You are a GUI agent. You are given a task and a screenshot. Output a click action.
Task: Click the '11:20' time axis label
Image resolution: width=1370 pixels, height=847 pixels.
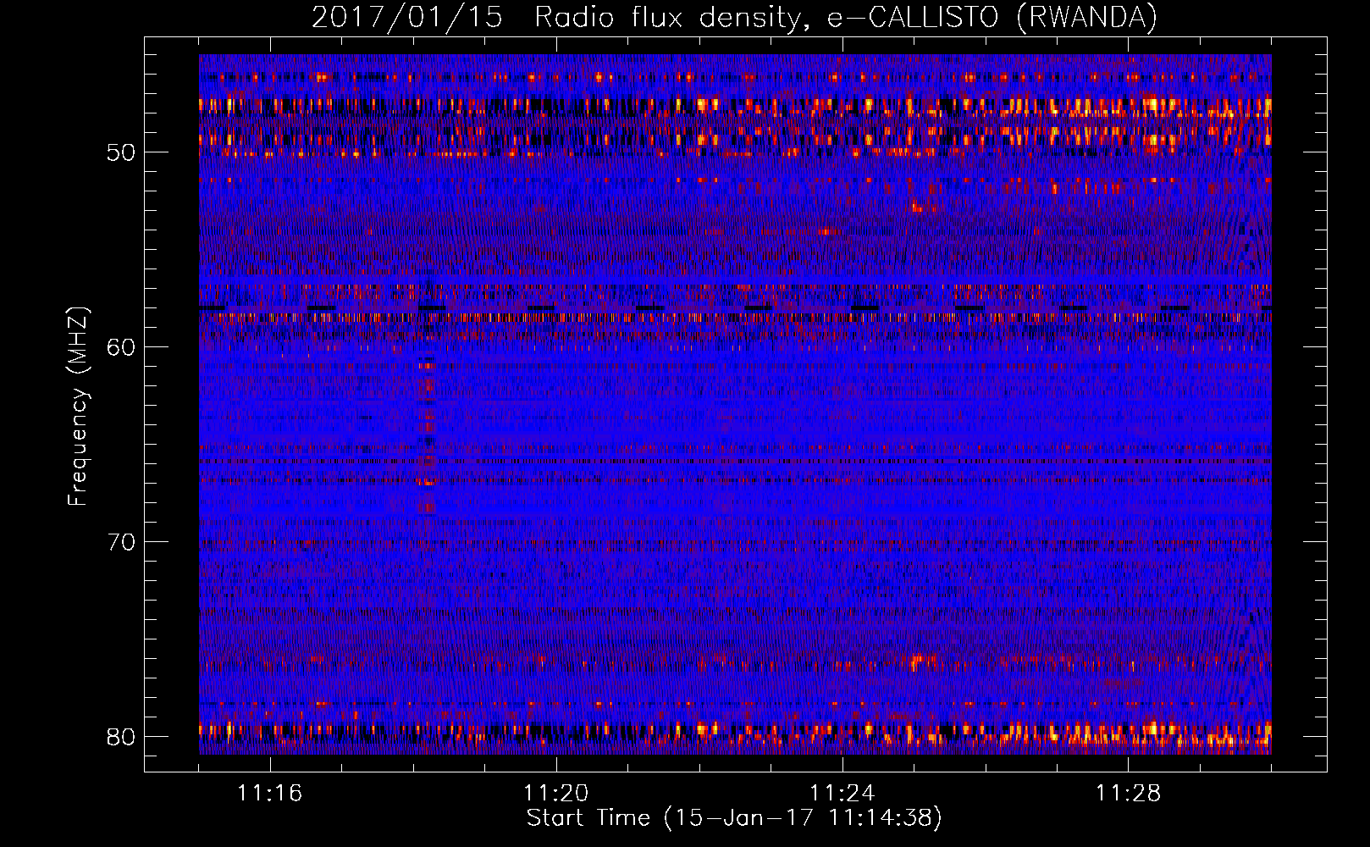point(556,794)
